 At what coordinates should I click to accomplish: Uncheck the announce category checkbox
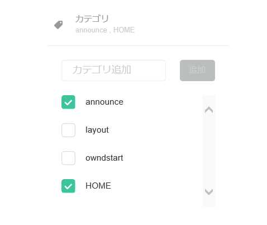[68, 102]
